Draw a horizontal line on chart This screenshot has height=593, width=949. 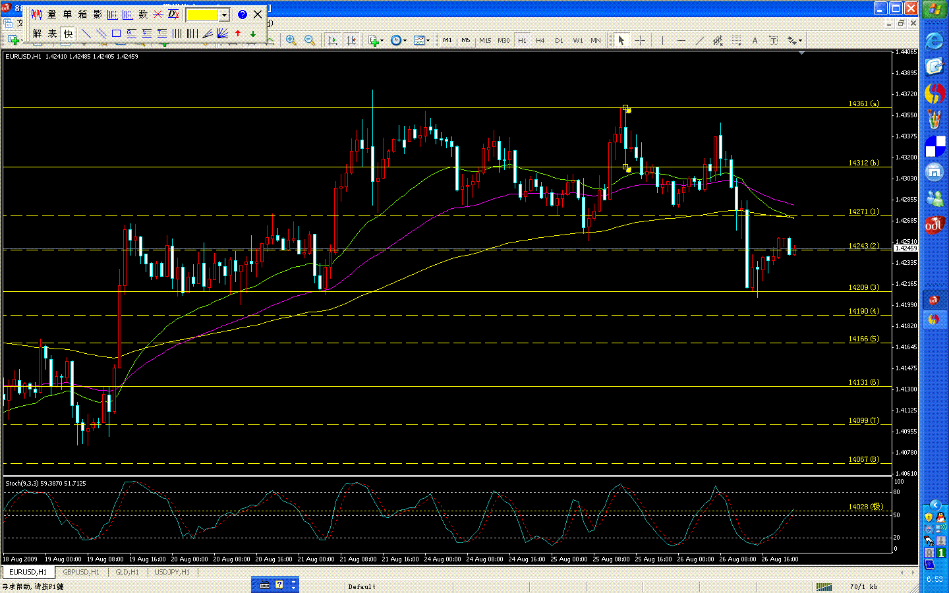click(x=681, y=41)
